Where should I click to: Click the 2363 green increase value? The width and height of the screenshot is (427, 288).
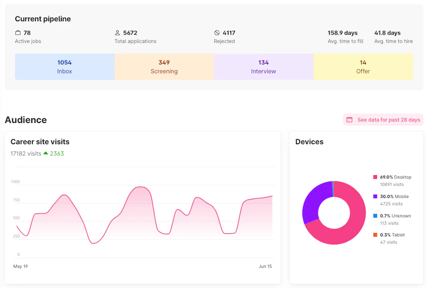pos(57,153)
